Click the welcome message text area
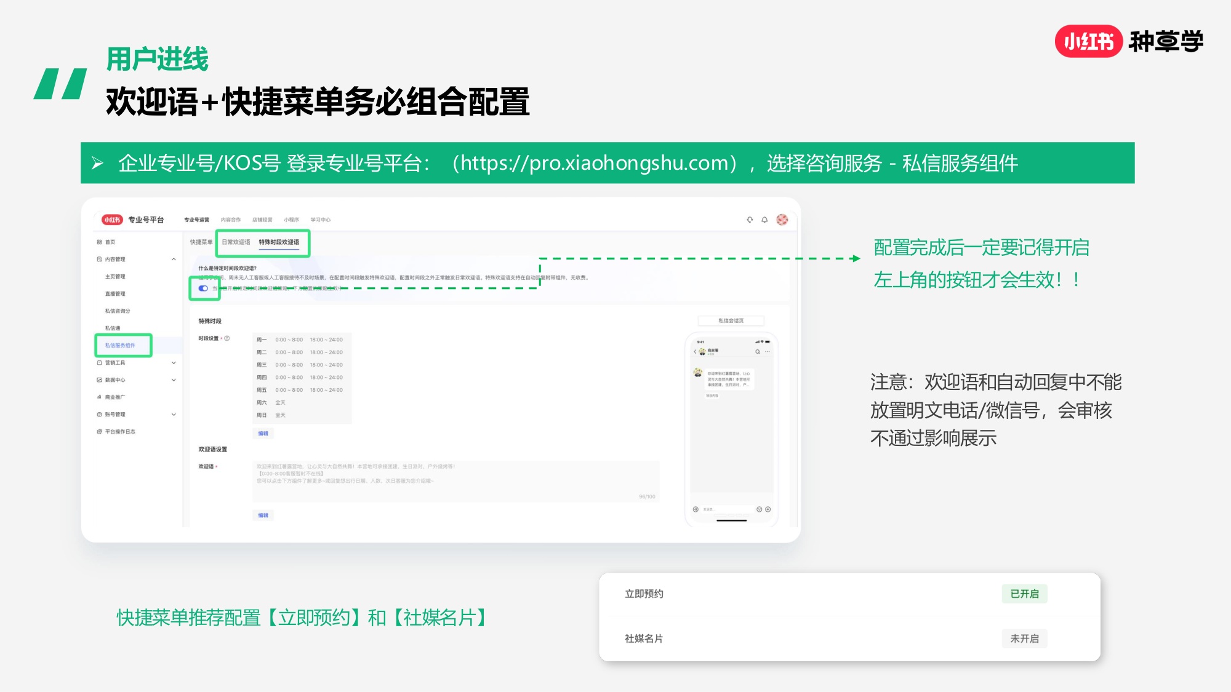This screenshot has height=692, width=1231. pos(456,481)
